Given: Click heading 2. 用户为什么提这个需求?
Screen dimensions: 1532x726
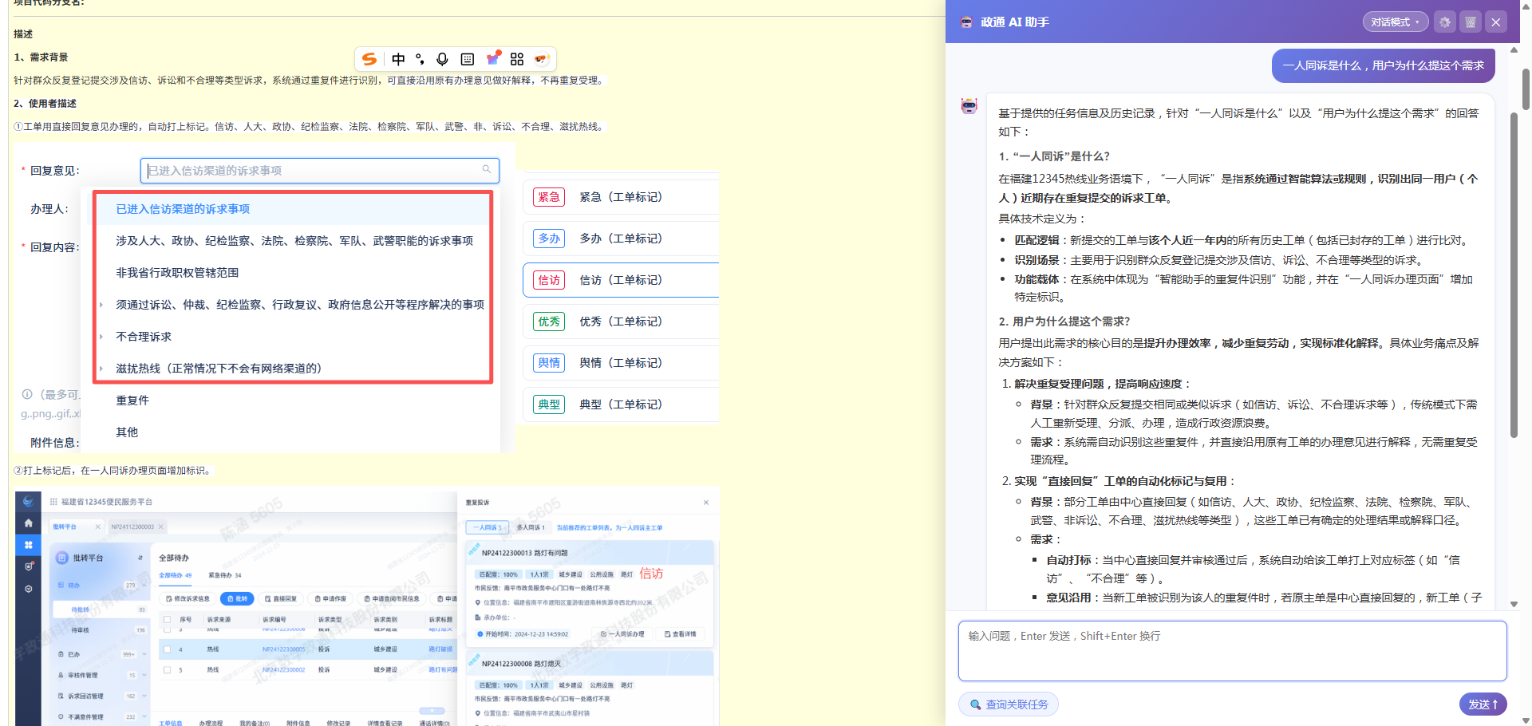Looking at the screenshot, I should (x=1064, y=322).
